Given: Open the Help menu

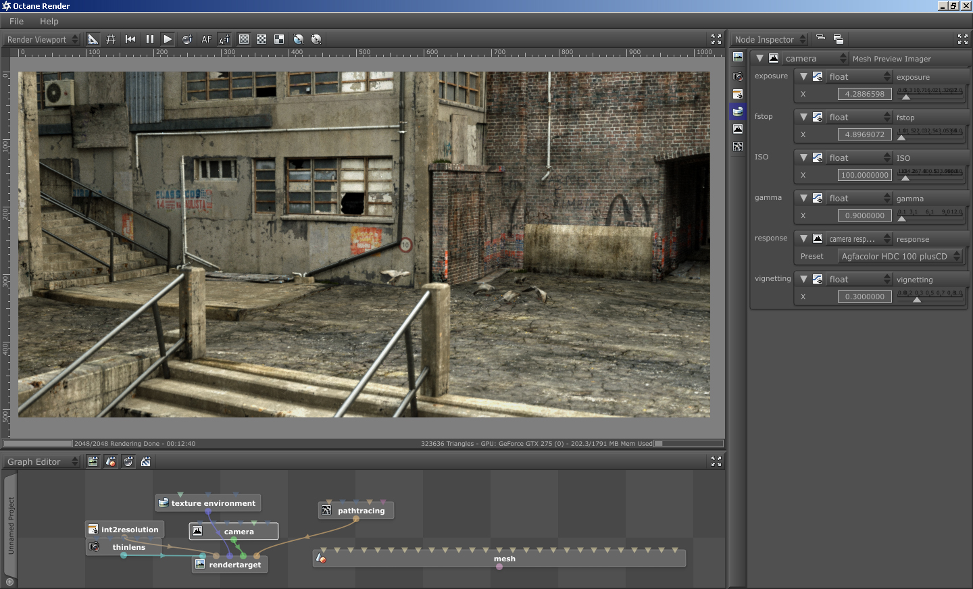Looking at the screenshot, I should coord(49,22).
